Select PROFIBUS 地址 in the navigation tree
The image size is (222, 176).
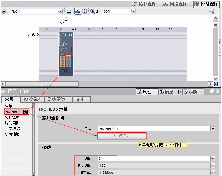tap(17, 112)
